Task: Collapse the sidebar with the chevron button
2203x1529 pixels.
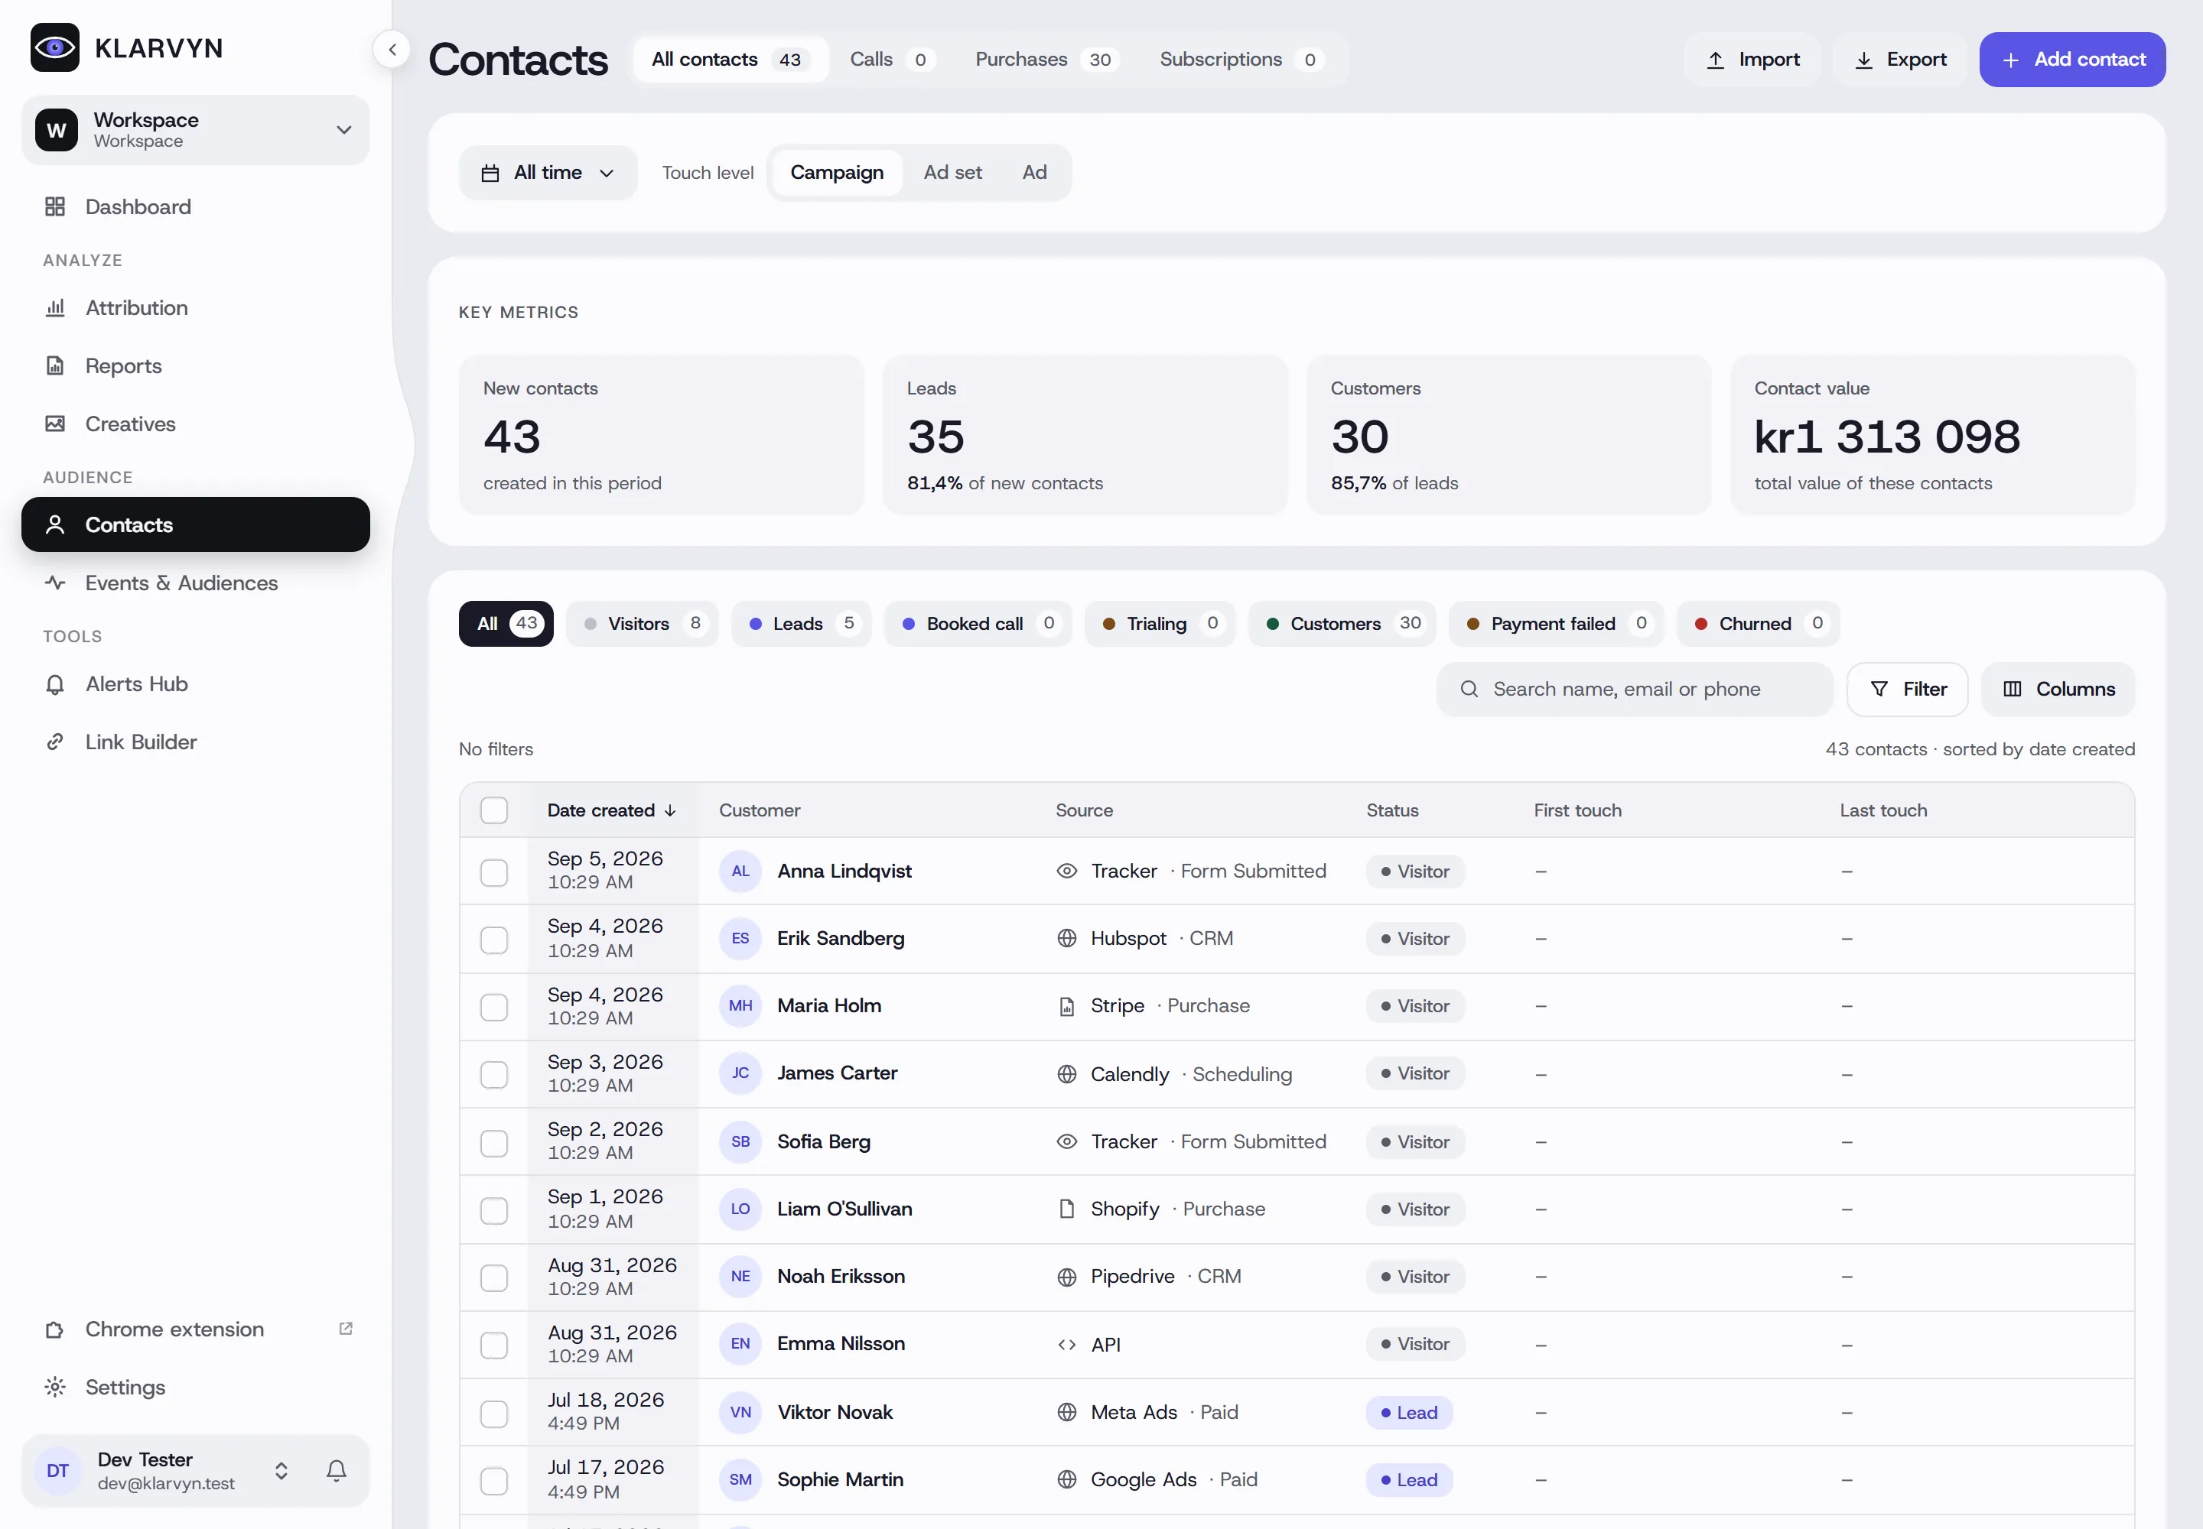Action: click(392, 50)
